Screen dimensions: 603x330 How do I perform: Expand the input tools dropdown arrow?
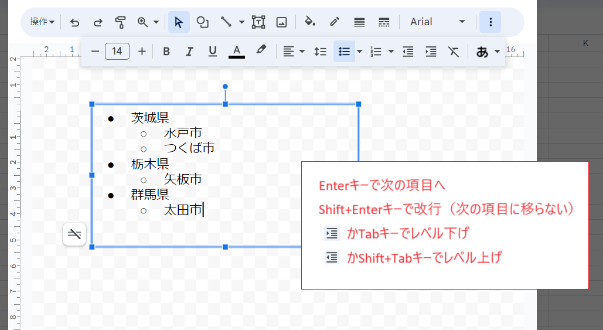point(497,51)
